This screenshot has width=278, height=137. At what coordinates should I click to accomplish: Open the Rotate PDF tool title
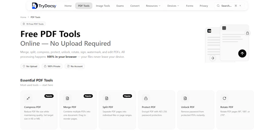click(227, 107)
